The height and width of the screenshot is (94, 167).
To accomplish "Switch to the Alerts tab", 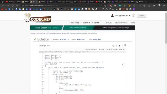I will 115,2.
